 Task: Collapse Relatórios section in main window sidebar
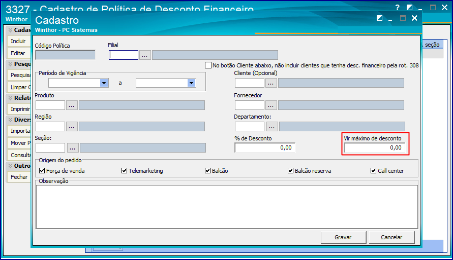click(x=10, y=98)
